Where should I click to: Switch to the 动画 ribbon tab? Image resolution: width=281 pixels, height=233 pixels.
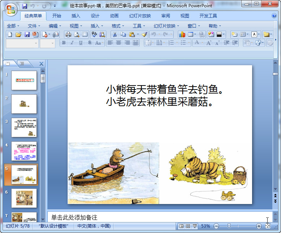114,16
